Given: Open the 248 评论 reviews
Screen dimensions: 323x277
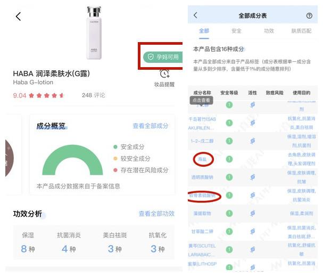Looking at the screenshot, I should (93, 95).
